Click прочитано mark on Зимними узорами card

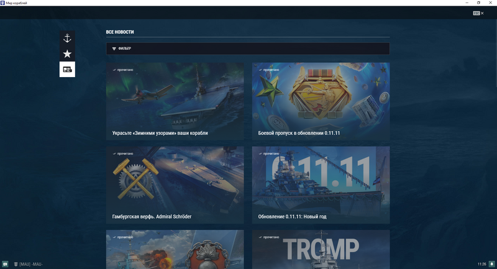(x=123, y=70)
